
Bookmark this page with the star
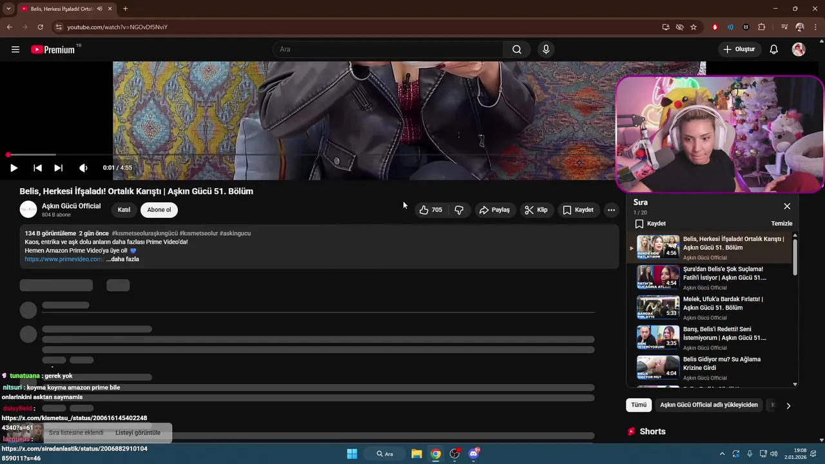tap(694, 27)
